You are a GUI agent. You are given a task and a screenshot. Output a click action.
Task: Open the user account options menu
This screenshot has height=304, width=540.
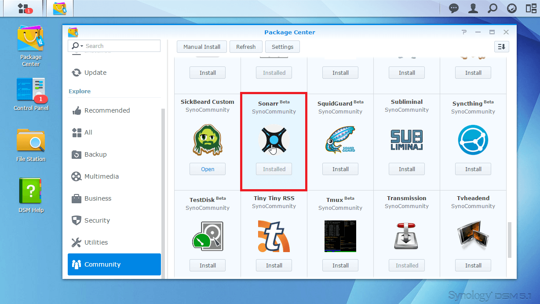473,8
